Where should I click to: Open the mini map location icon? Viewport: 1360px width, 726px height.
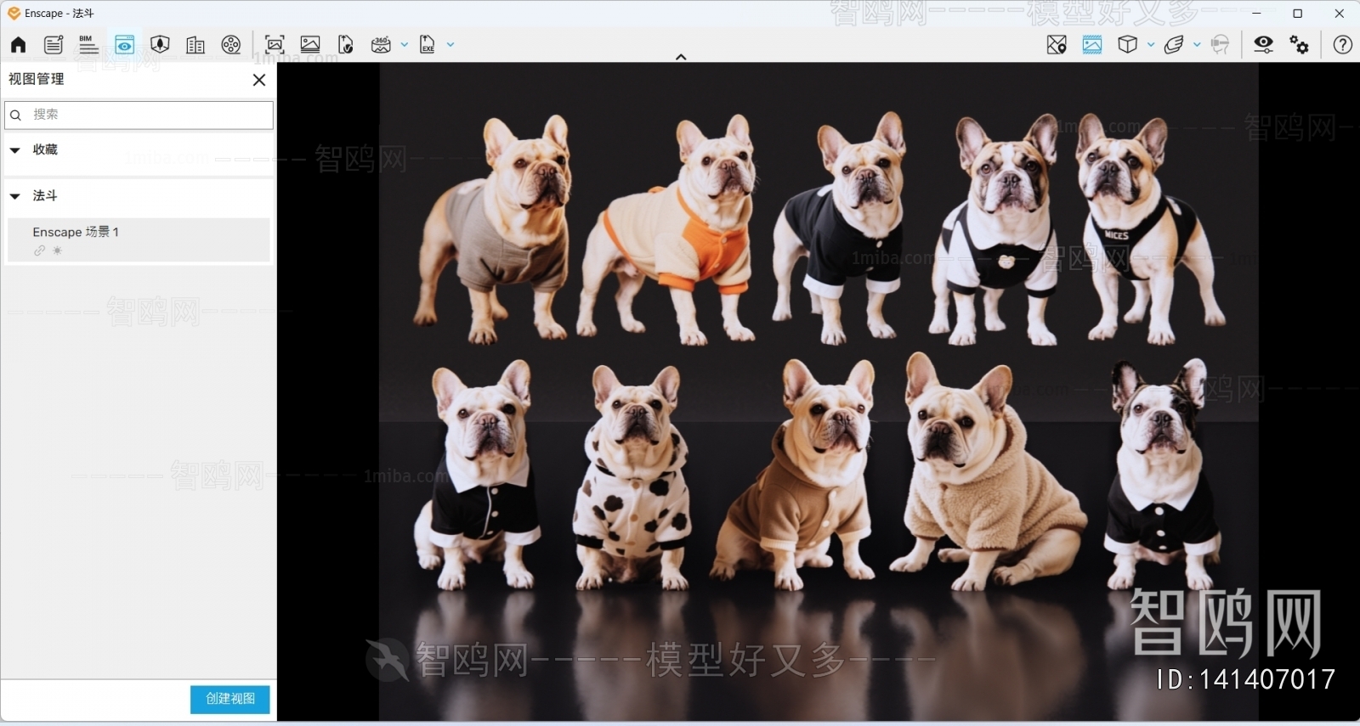pos(1057,45)
